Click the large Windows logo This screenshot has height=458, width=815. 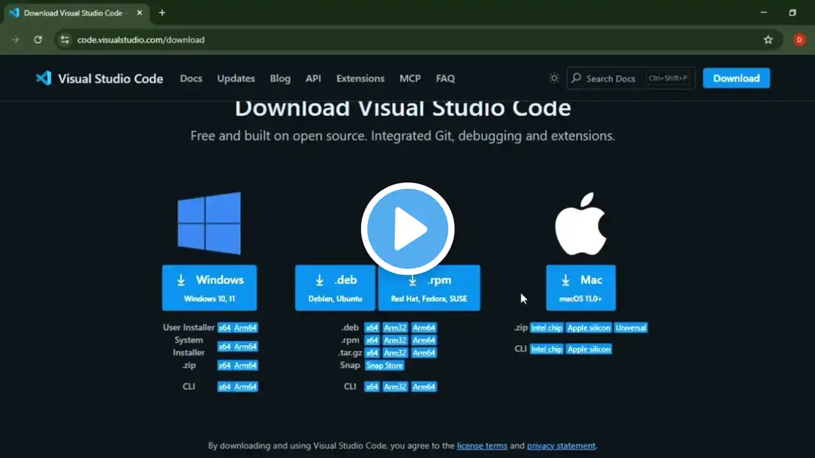coord(209,223)
